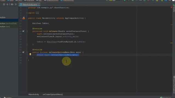Click the setContentView(R.layout.activity_main) line
The width and height of the screenshot is (175, 98).
(58, 36)
